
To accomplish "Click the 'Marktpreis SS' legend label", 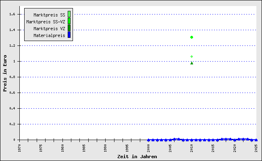I will point(49,15).
